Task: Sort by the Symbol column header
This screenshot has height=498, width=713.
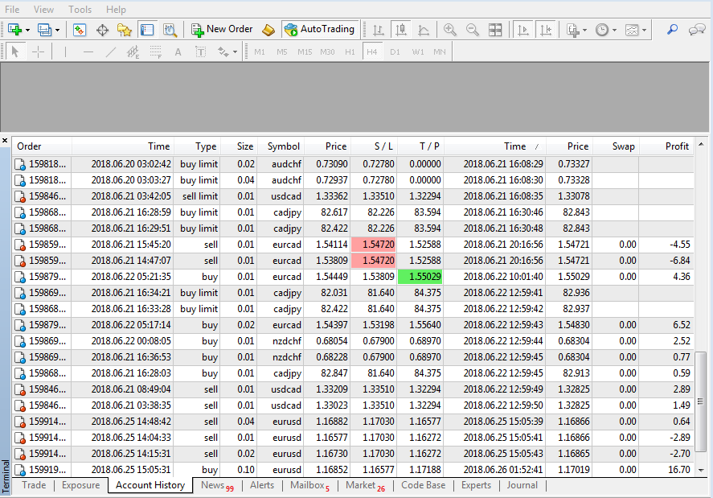Action: click(283, 146)
